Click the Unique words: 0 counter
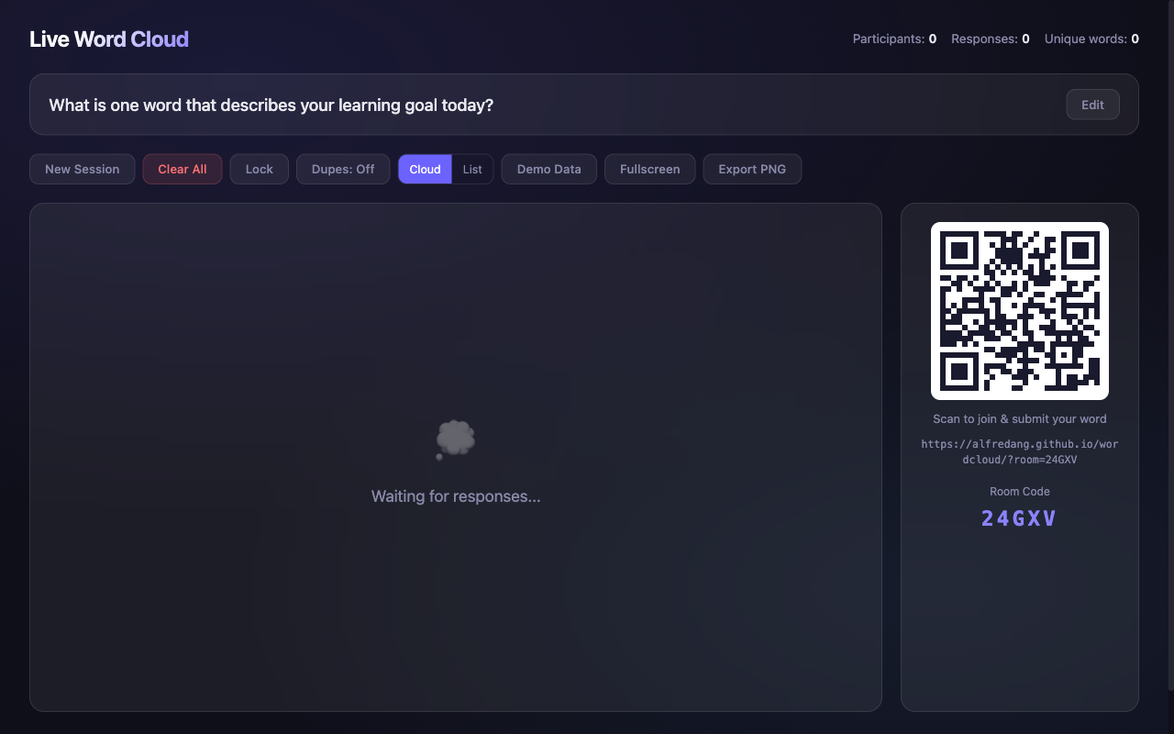The width and height of the screenshot is (1174, 734). click(1091, 39)
